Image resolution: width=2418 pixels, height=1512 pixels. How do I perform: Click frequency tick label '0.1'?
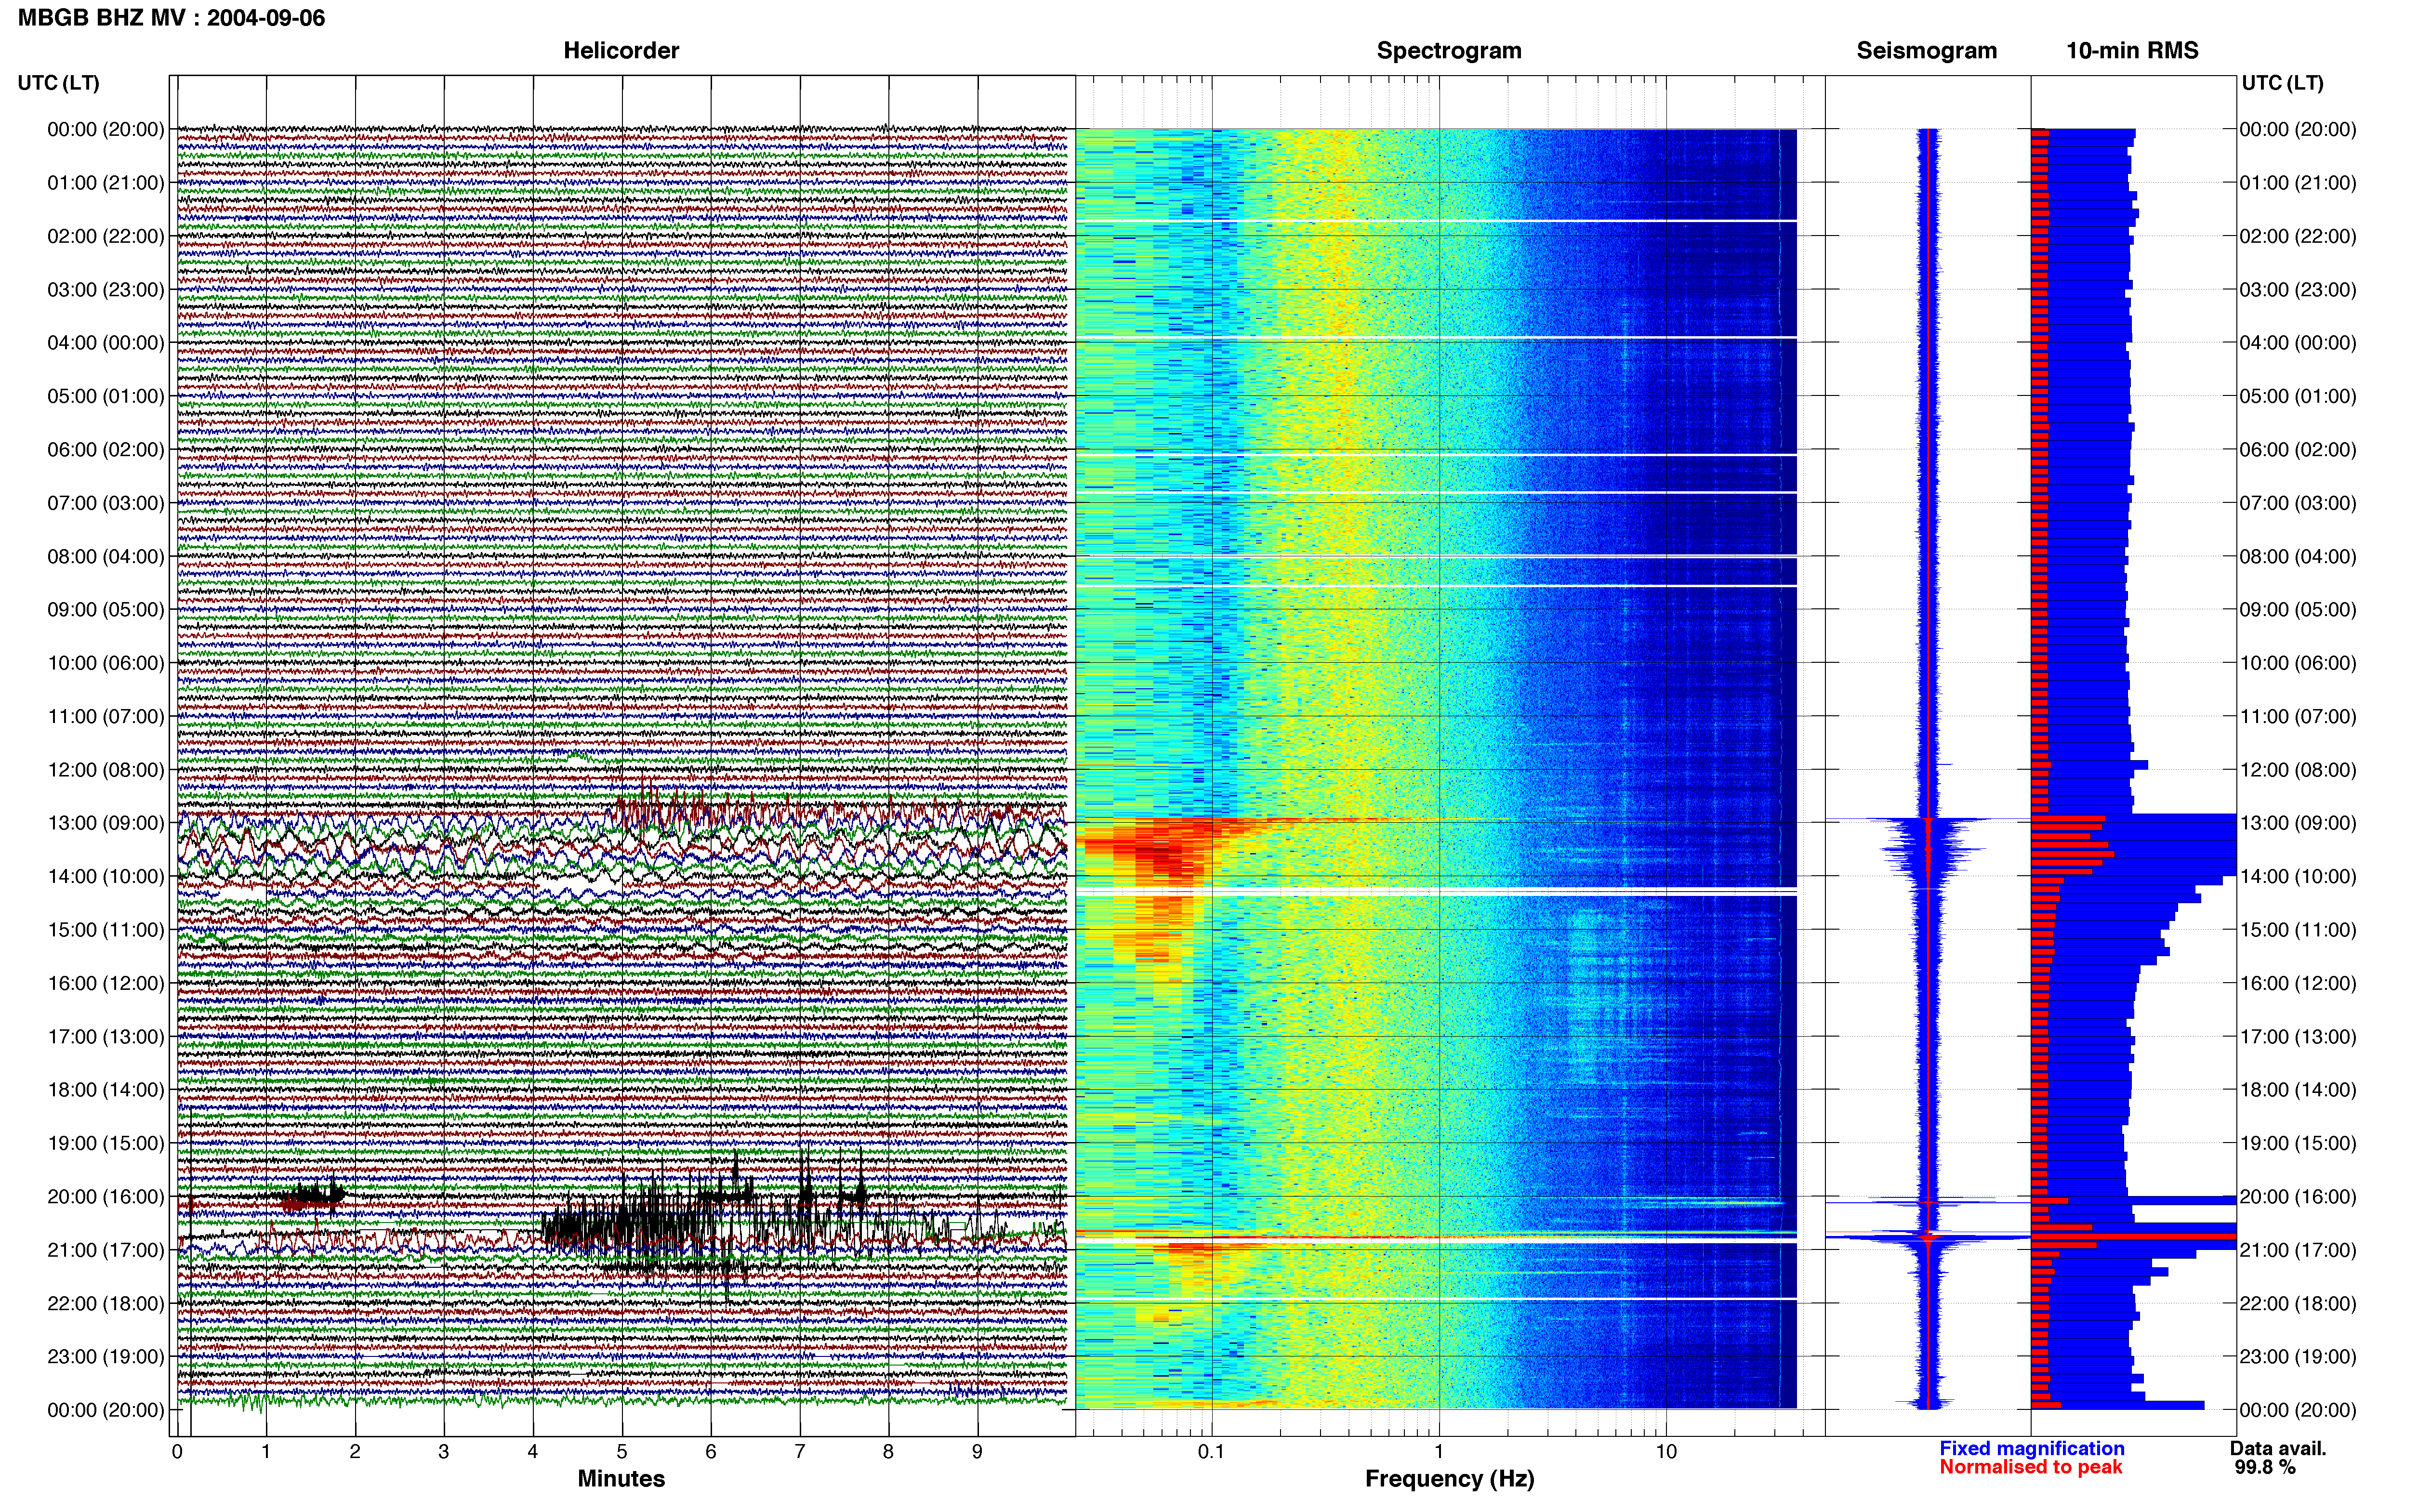[x=1211, y=1452]
